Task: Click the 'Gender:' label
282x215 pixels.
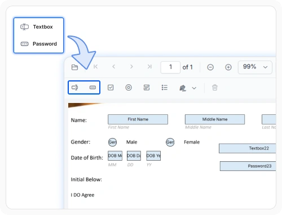Action: pos(81,142)
